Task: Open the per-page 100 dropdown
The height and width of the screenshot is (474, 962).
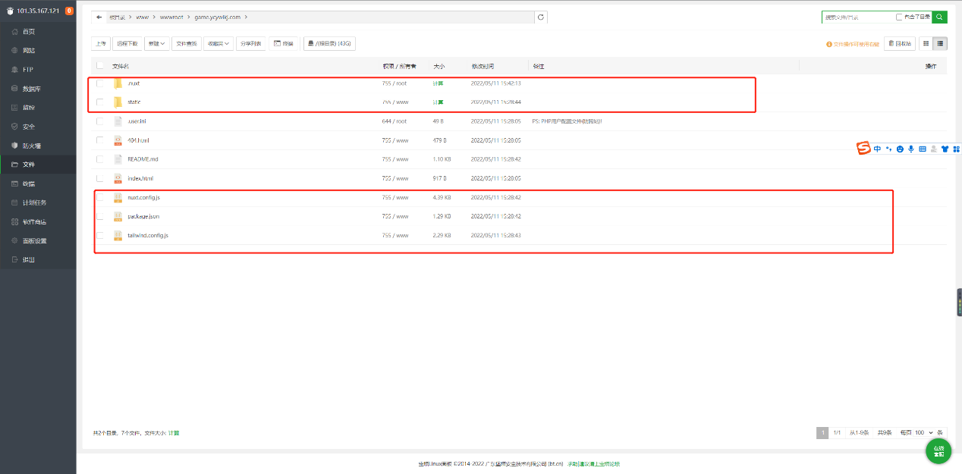Action: pos(923,432)
